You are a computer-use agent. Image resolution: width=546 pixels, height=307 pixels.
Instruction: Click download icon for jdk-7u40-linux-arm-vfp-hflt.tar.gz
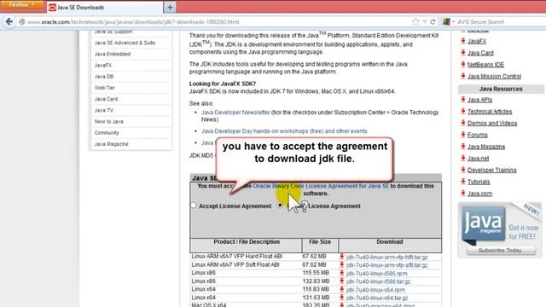click(x=342, y=257)
